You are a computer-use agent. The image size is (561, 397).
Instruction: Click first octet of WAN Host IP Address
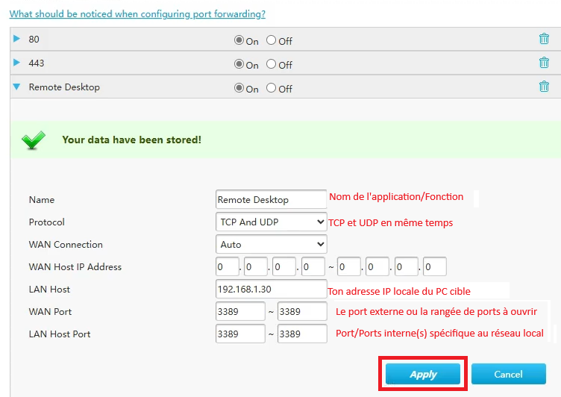pos(227,266)
